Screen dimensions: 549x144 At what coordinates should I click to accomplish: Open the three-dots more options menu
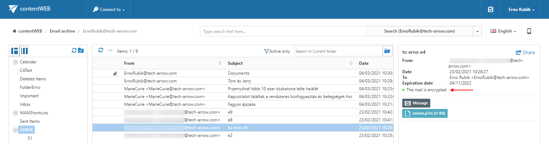[x=110, y=51]
